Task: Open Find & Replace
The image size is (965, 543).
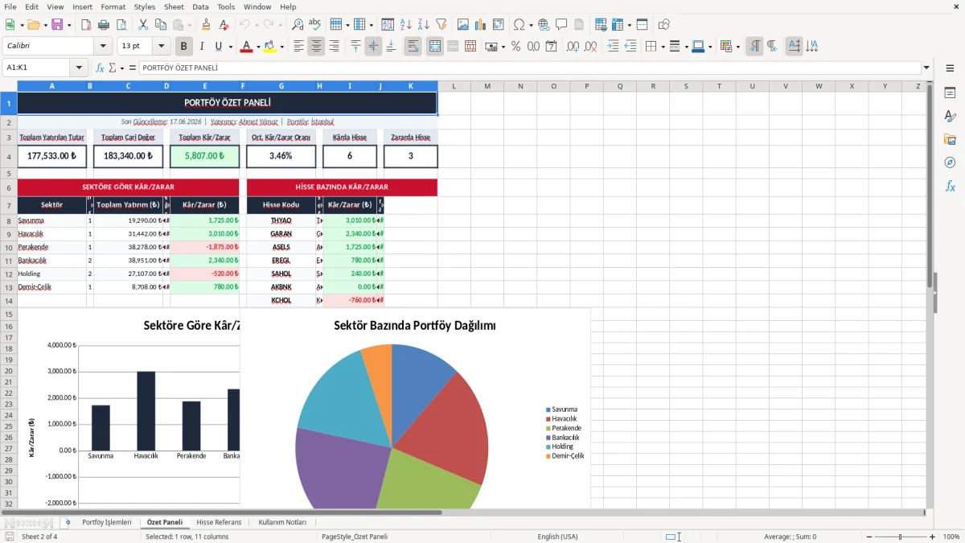Action: (x=298, y=25)
